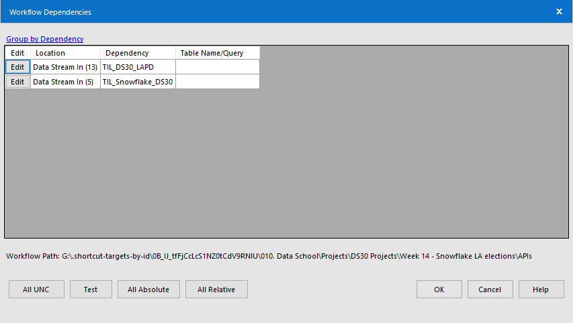Convert all paths with All UNC
This screenshot has width=573, height=323.
36,289
